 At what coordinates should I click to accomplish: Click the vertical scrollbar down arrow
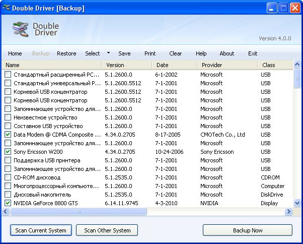(x=297, y=203)
